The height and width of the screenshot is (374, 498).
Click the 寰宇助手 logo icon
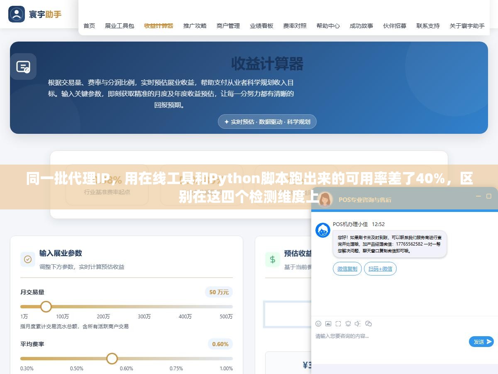(x=17, y=14)
